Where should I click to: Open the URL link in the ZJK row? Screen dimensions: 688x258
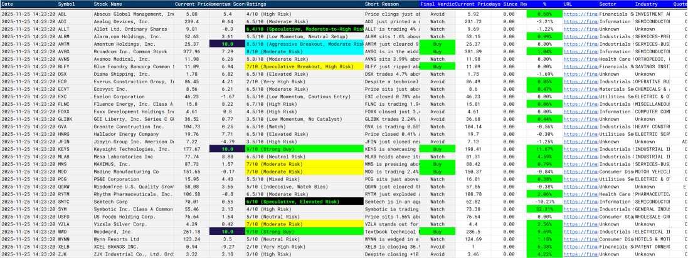580,254
